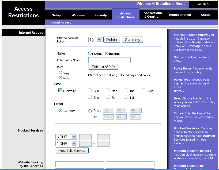
Task: Open the From minutes dropdown
Action: pyautogui.click(x=121, y=110)
